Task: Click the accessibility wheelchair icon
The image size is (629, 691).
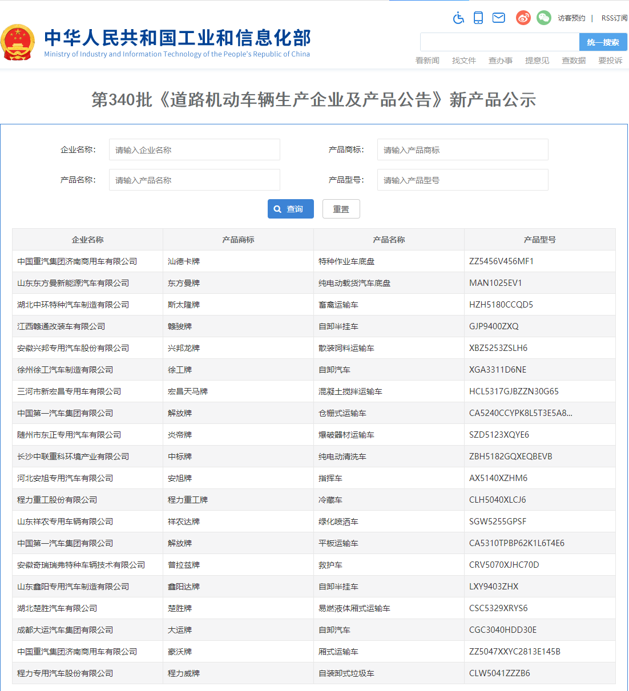Action: pos(458,18)
